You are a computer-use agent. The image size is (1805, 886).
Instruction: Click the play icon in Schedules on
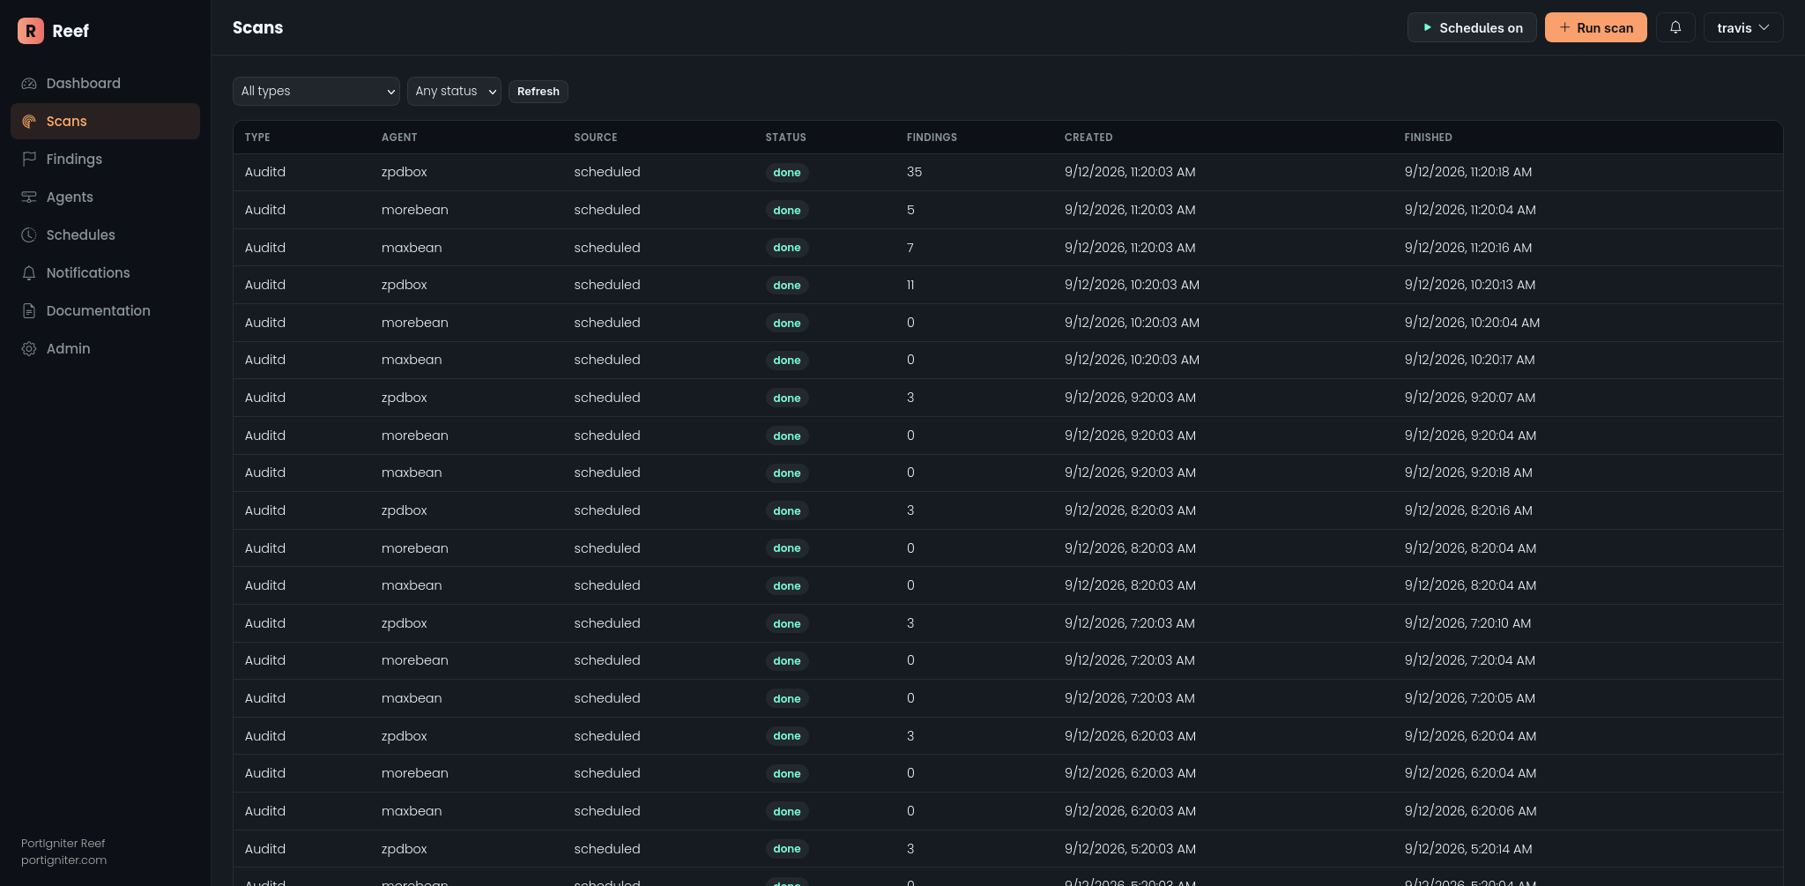[1427, 27]
